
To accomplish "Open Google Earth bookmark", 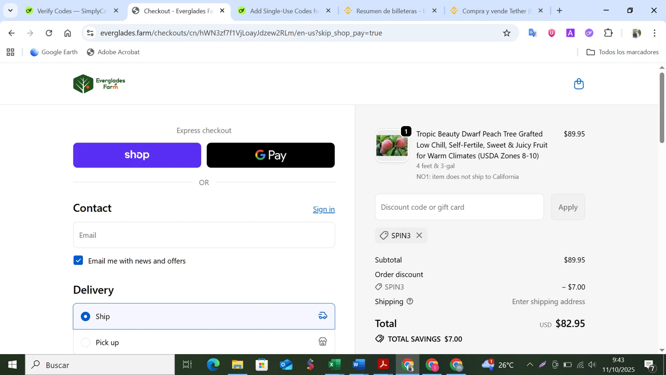I will 54,52.
